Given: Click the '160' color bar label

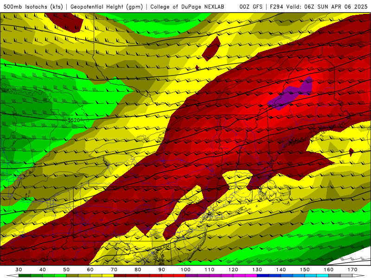Looking at the screenshot, I should (328, 270).
